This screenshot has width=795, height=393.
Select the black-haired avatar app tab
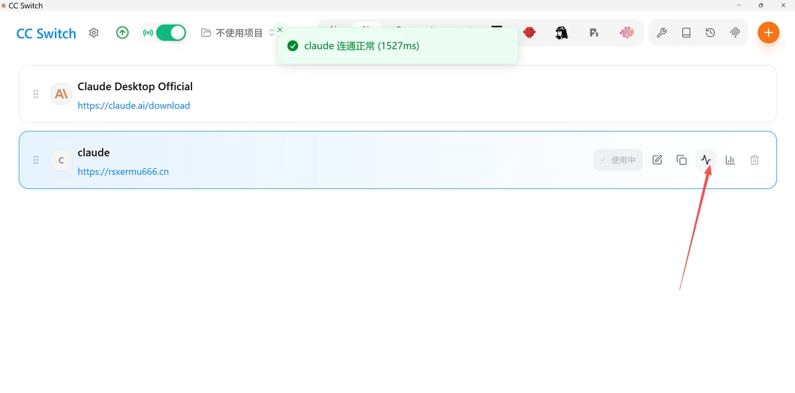point(562,32)
